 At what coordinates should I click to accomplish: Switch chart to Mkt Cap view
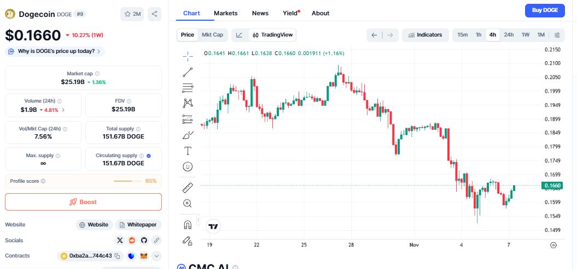pyautogui.click(x=212, y=35)
